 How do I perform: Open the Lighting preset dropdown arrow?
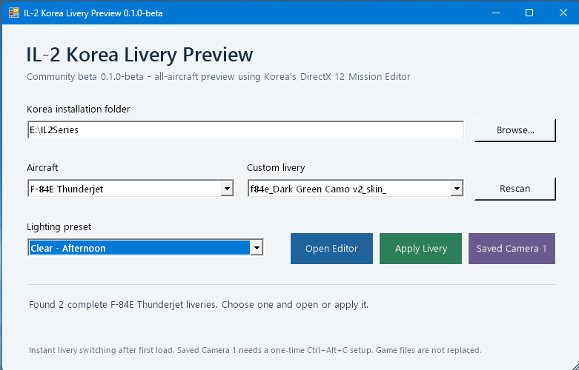click(x=257, y=248)
